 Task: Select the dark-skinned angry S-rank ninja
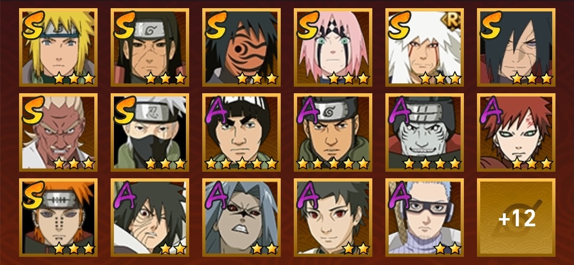point(58,132)
